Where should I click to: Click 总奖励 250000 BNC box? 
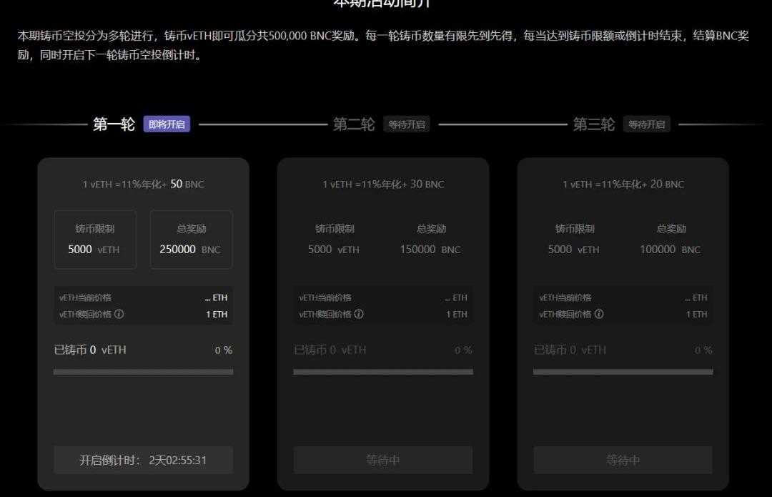point(192,240)
